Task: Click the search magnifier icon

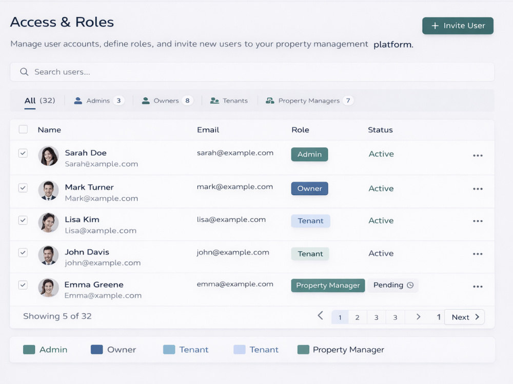Action: coord(24,72)
